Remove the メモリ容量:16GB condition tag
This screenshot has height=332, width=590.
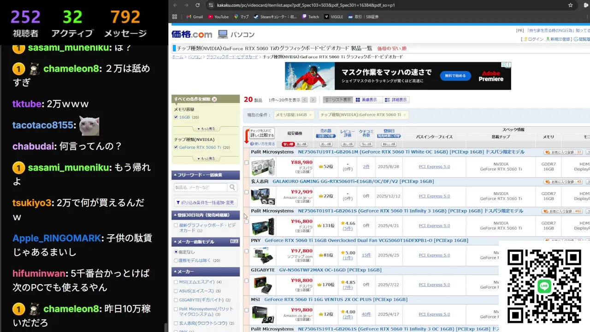pos(310,115)
